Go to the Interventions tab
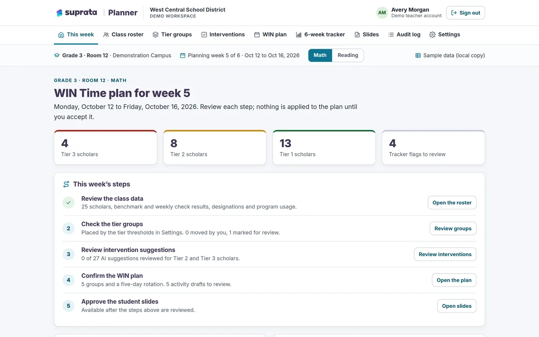The height and width of the screenshot is (337, 539). tap(223, 35)
